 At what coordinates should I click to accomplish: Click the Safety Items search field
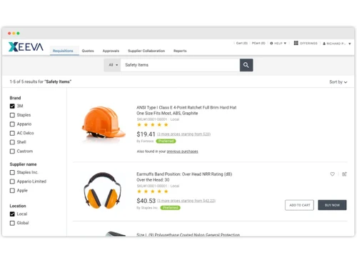point(180,65)
